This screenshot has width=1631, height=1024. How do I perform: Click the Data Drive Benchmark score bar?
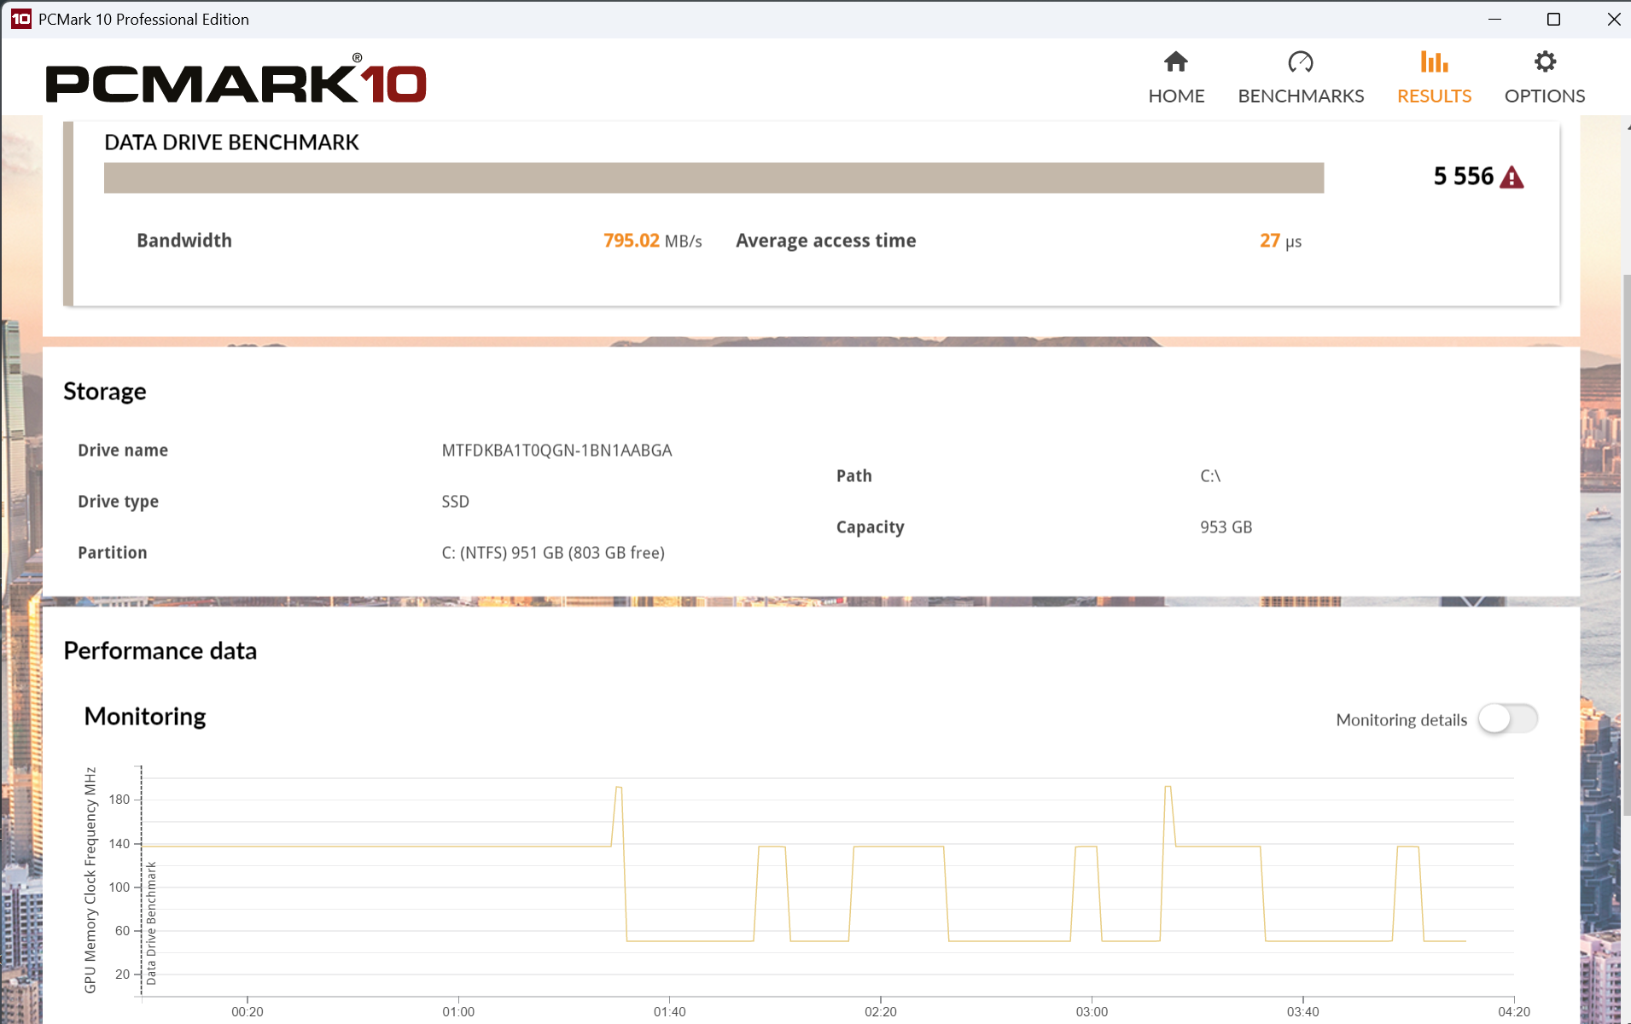[x=714, y=177]
